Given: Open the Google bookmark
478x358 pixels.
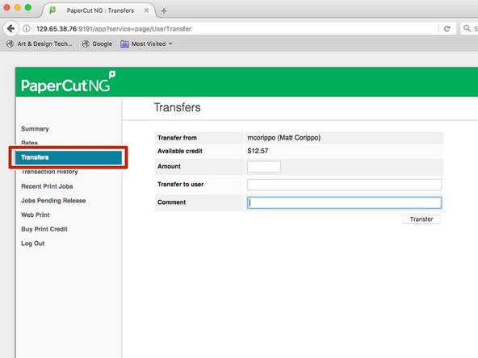Looking at the screenshot, I should point(97,44).
